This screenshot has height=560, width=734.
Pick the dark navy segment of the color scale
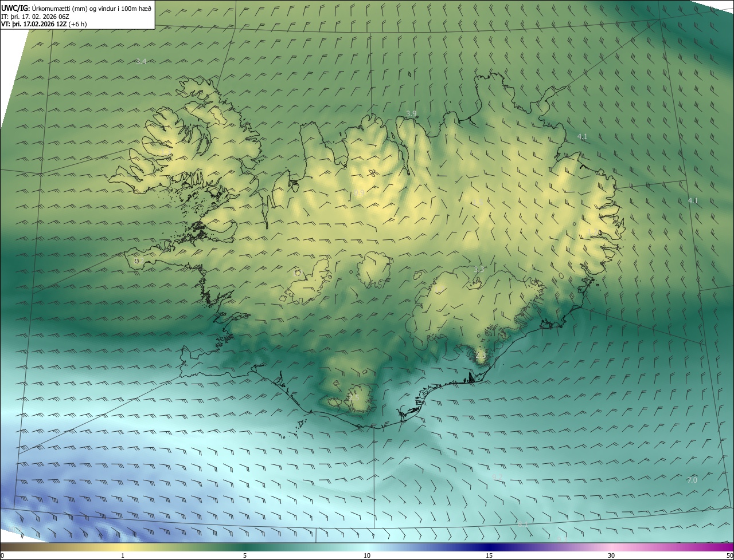pos(489,547)
